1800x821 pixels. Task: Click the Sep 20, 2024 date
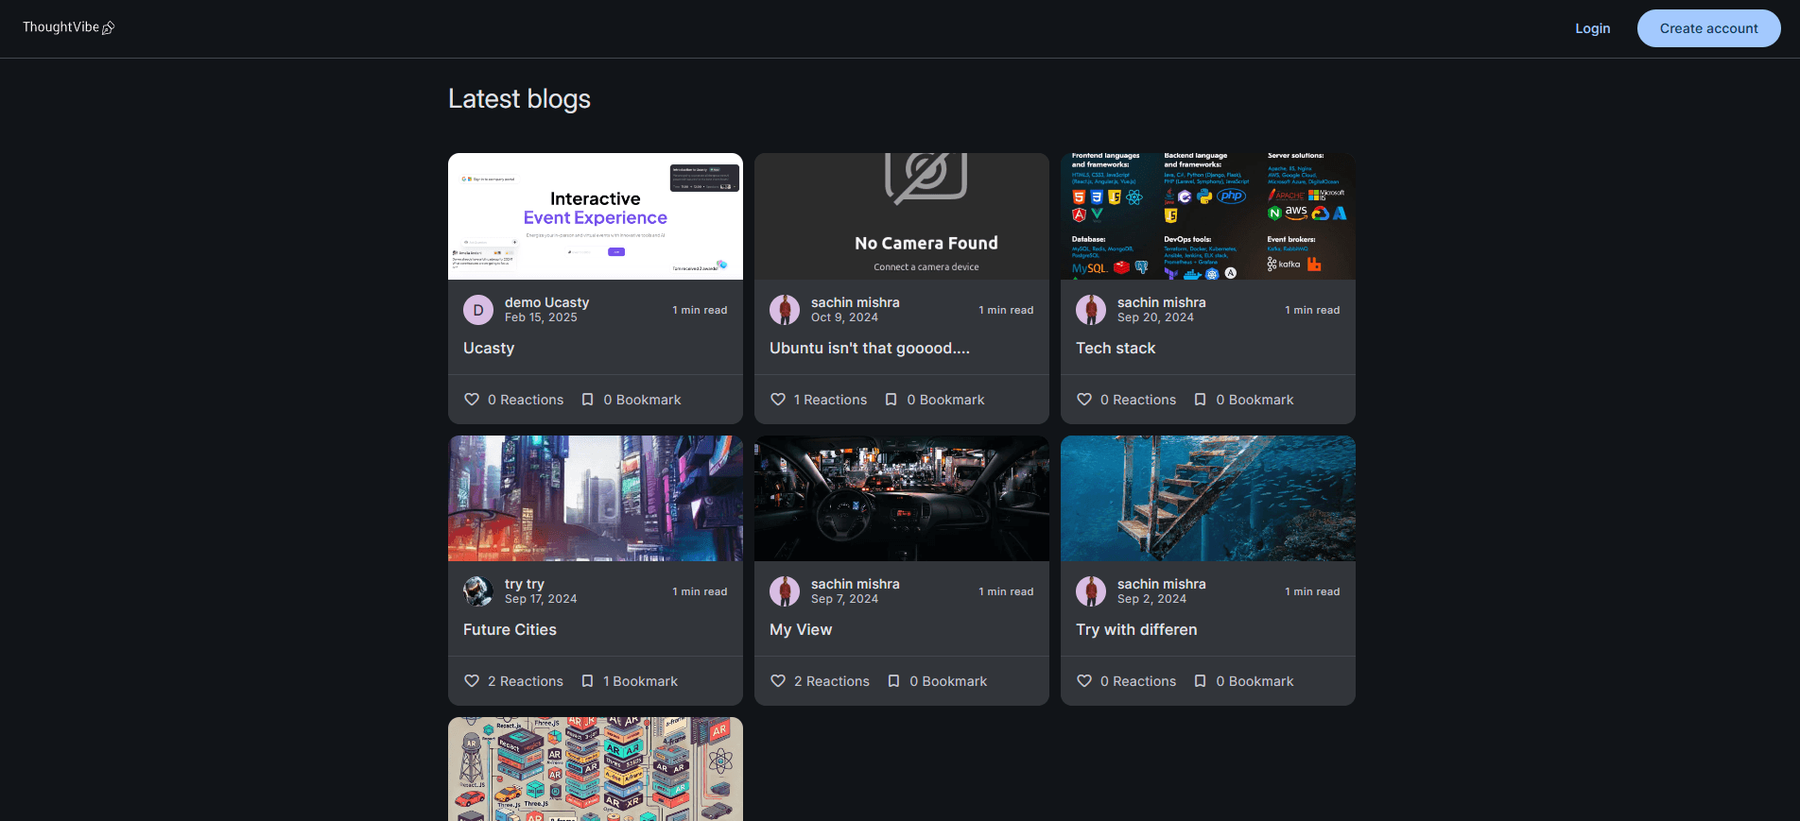point(1155,317)
